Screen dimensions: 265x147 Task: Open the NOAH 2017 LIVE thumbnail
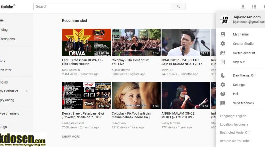tap(186, 42)
